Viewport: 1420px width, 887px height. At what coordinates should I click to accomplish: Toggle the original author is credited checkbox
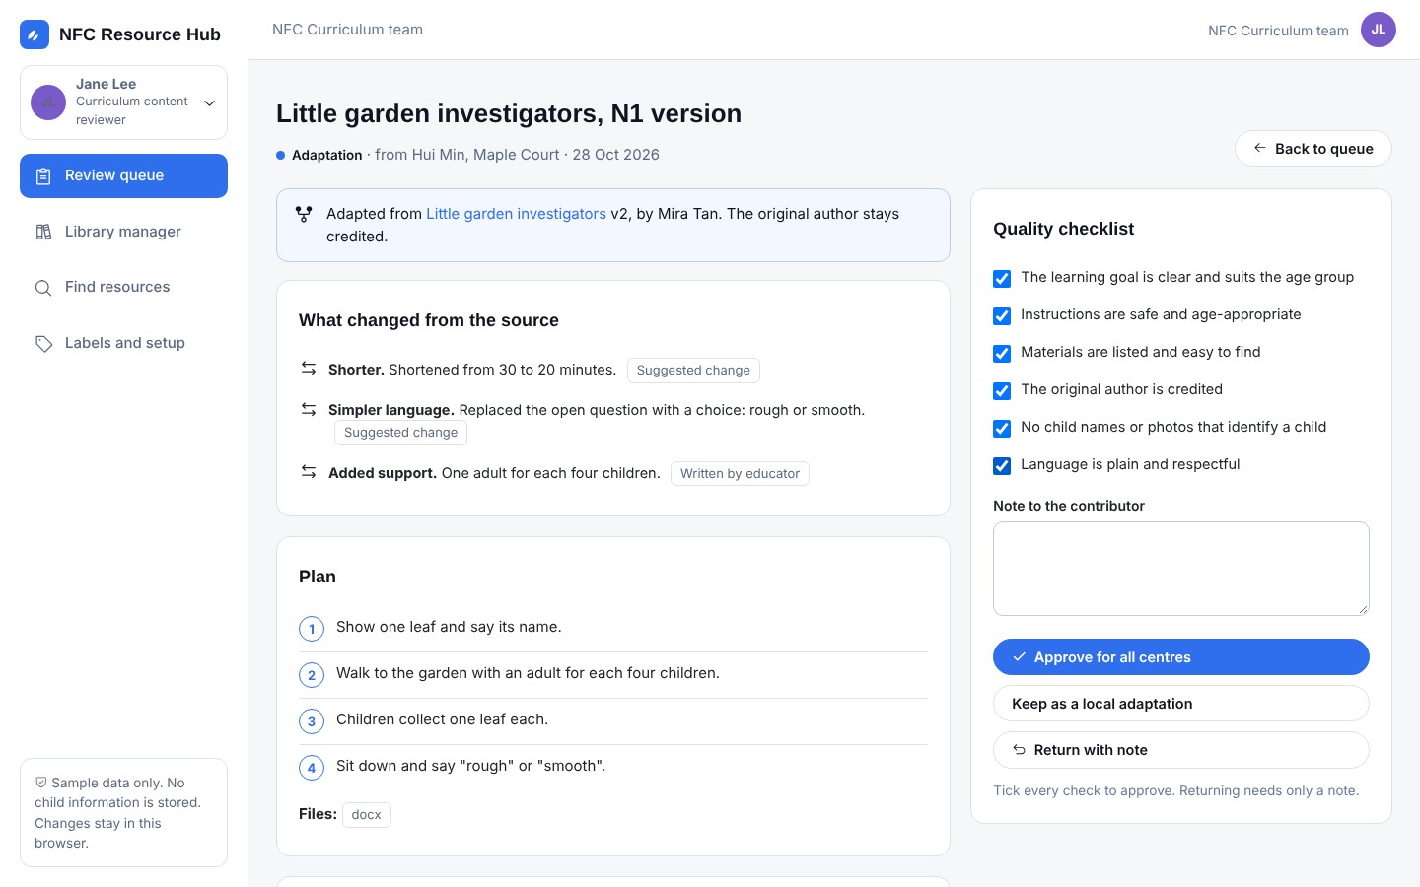coord(1002,391)
